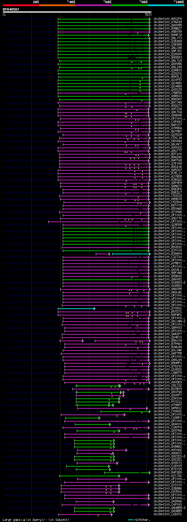Select the UniRef100_B4FQD9 entry
This screenshot has width=187, height=522.
click(x=168, y=473)
